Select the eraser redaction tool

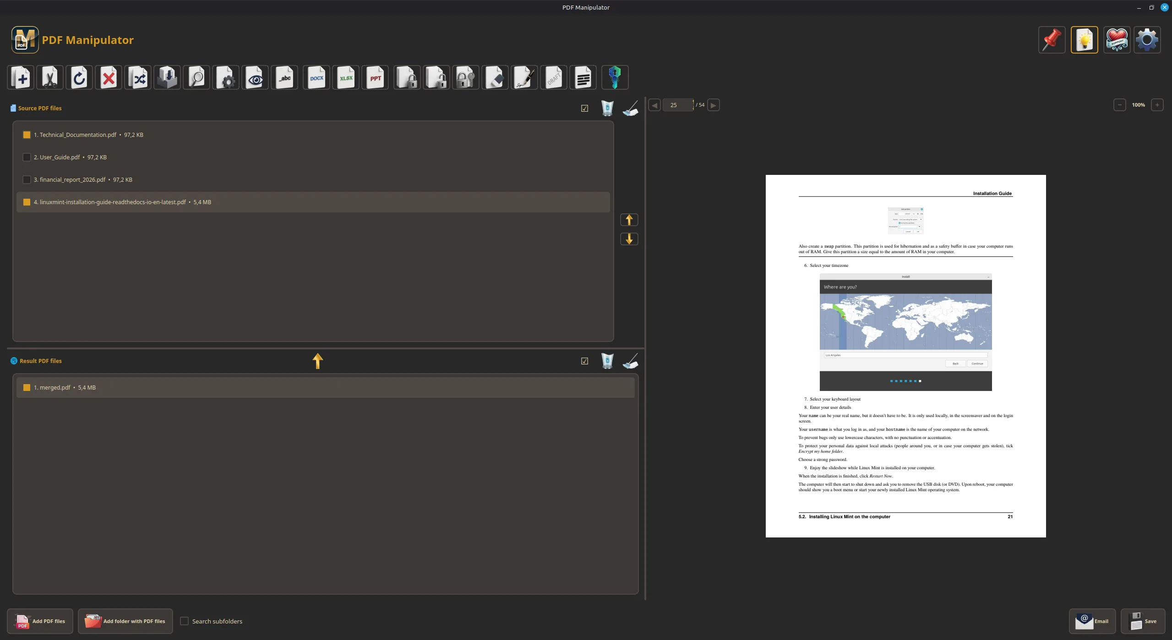tap(495, 77)
